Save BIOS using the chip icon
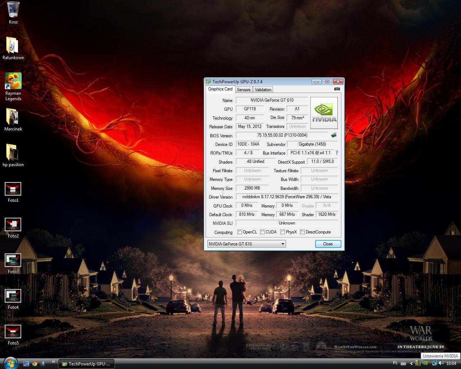 point(334,135)
